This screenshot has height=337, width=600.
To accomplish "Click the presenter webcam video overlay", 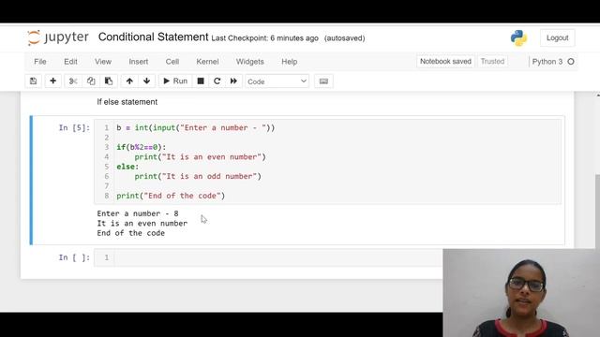I will pyautogui.click(x=521, y=293).
